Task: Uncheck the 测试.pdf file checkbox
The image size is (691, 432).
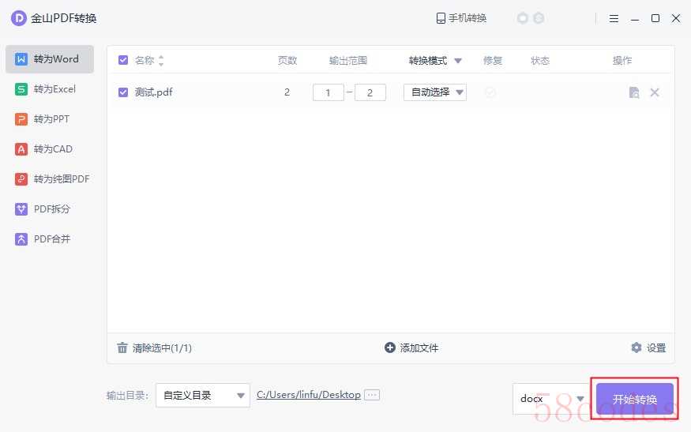Action: (x=123, y=92)
